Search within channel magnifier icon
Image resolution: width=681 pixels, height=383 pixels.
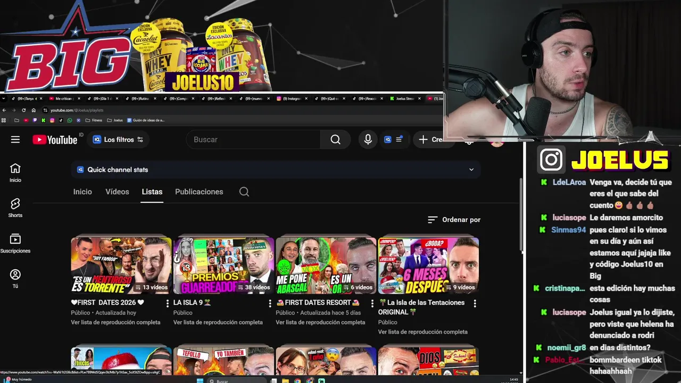tap(244, 191)
